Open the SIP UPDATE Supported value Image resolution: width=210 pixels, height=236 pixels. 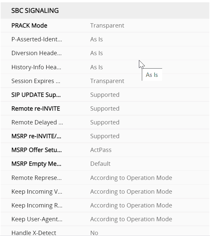pos(105,95)
